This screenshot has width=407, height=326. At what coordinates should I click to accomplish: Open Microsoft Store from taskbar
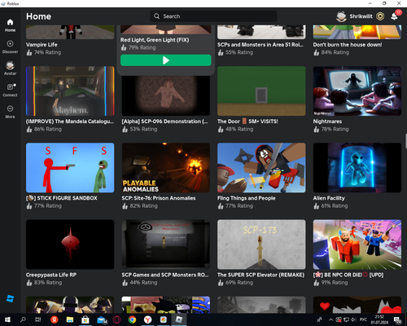pyautogui.click(x=85, y=319)
